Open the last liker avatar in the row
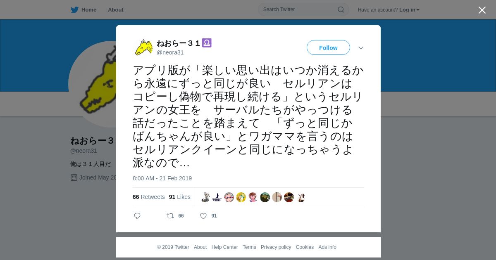The height and width of the screenshot is (260, 496). pyautogui.click(x=301, y=197)
